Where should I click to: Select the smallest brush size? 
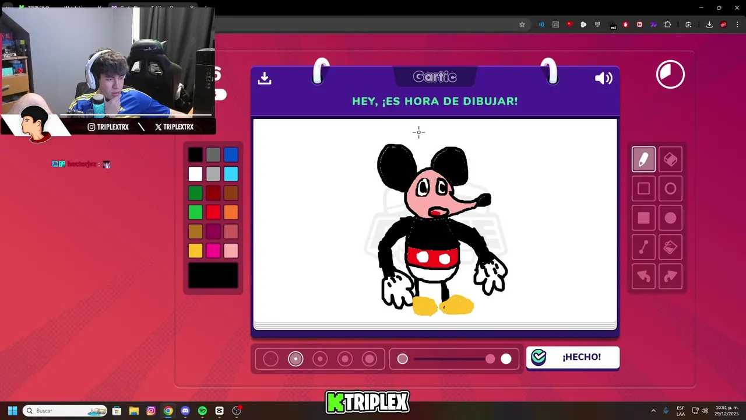[x=270, y=359]
